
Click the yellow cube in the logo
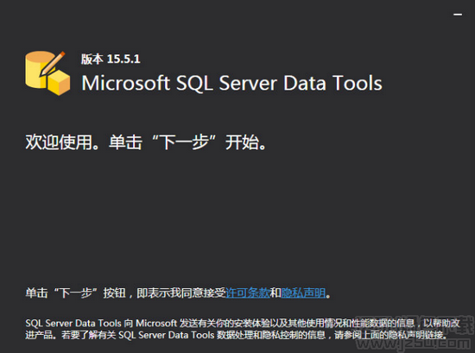point(60,83)
